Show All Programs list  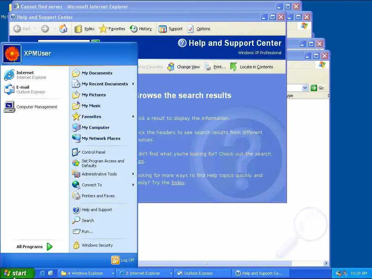[35, 247]
